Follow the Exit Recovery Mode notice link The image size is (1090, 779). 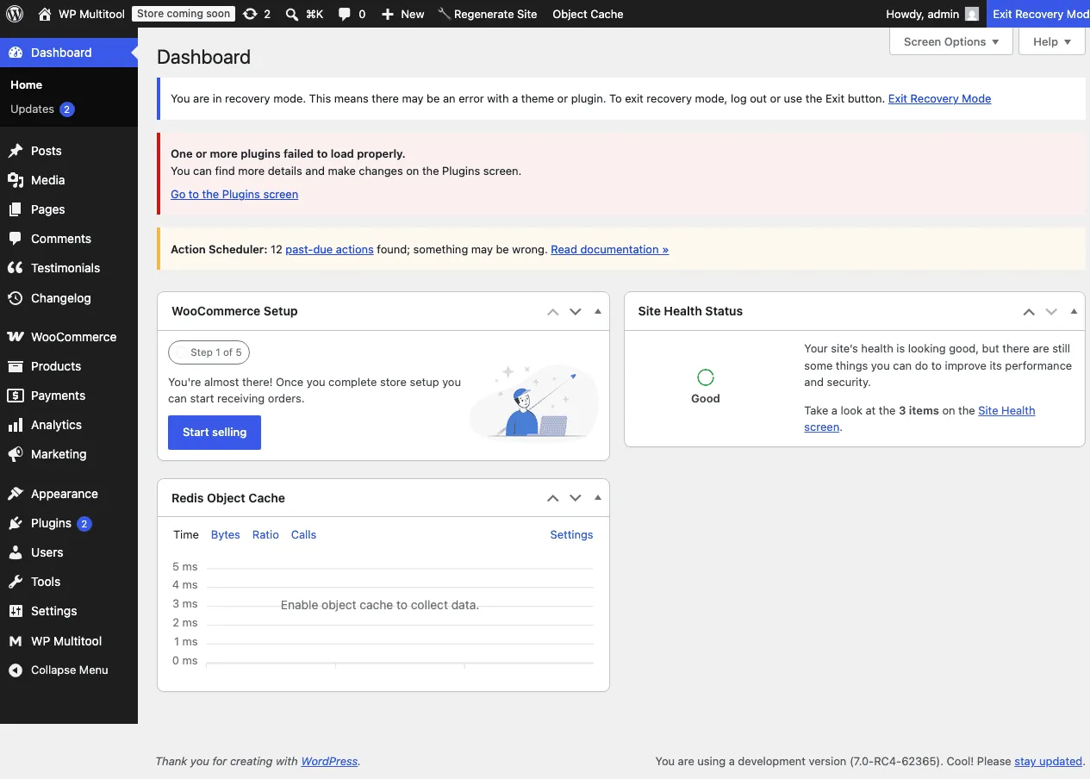tap(939, 99)
